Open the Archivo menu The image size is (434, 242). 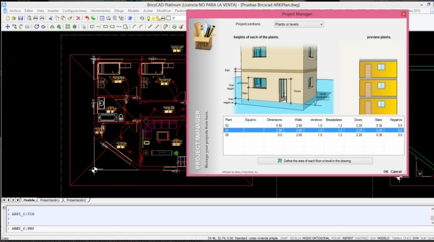click(x=15, y=11)
